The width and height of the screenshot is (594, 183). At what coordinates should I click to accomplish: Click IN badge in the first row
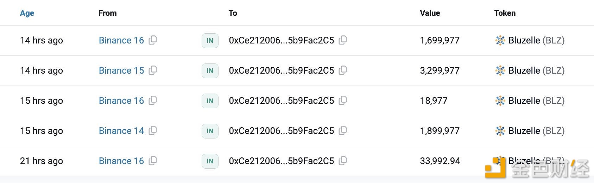point(210,40)
